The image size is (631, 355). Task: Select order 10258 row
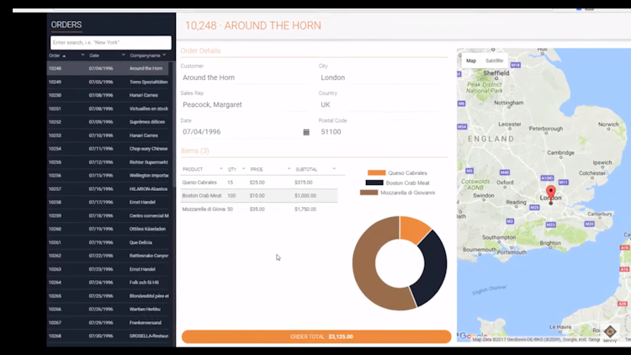tap(109, 202)
